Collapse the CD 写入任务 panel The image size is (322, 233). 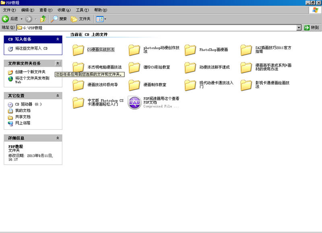[x=58, y=39]
